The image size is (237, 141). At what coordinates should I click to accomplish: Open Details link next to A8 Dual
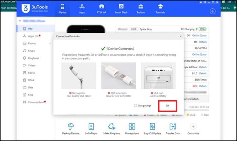[x=203, y=67]
